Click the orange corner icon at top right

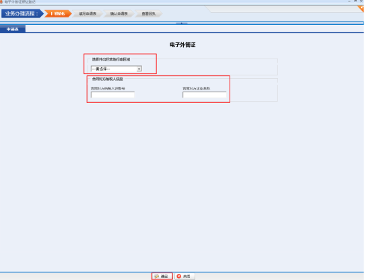coord(361,9)
